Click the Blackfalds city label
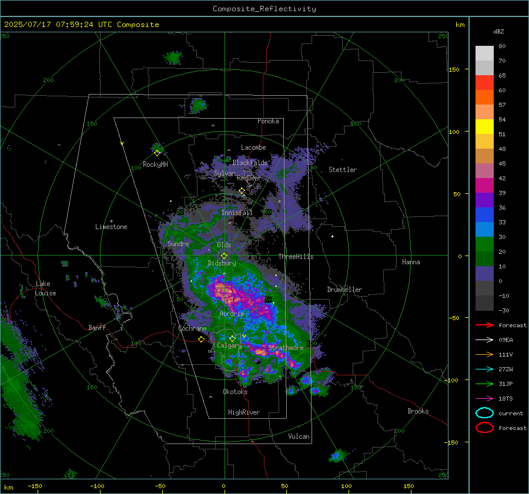 (250, 163)
